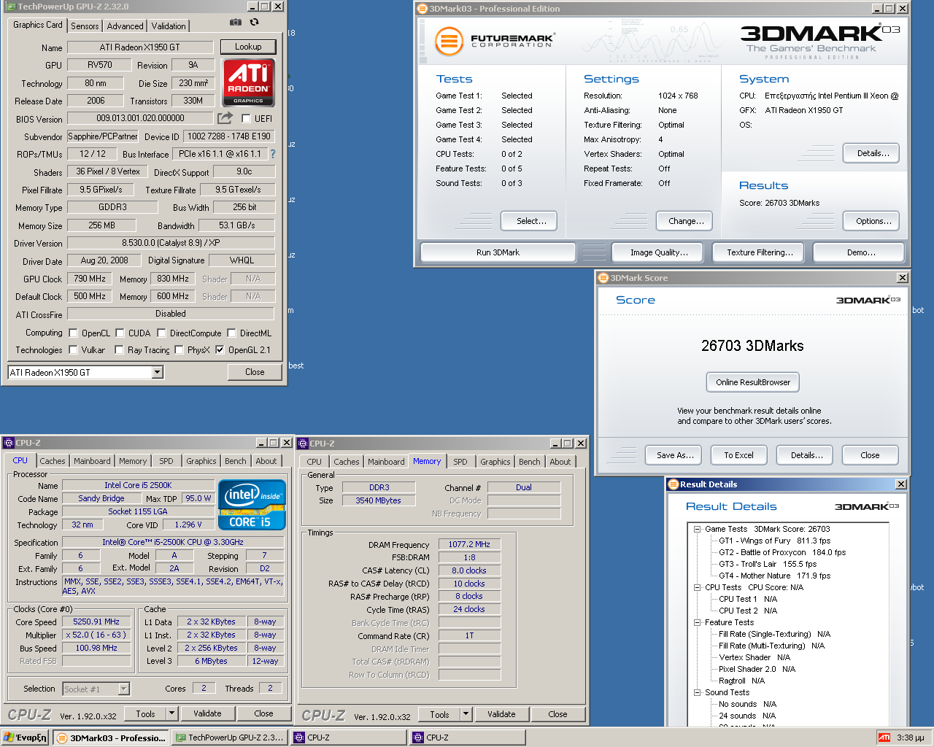
Task: Switch to GPU-Z Validation tab
Action: [169, 26]
